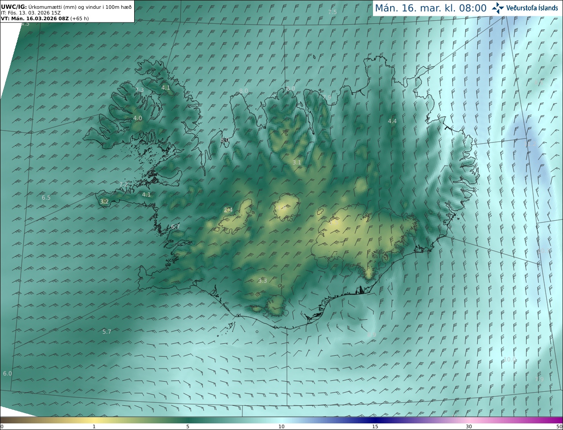
Task: Click the 4.0 value in the Westfjords
Action: point(138,118)
